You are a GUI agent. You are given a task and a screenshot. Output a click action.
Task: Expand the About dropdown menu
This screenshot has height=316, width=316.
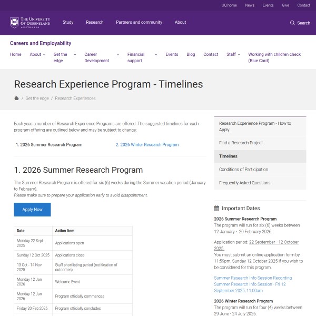tap(44, 55)
